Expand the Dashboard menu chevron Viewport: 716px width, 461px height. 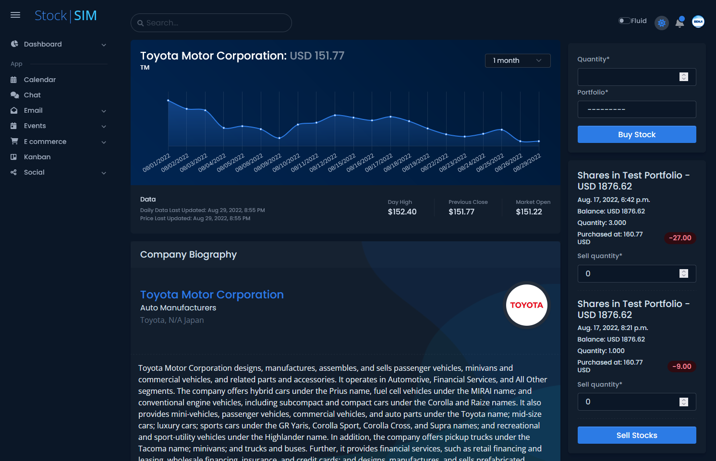(104, 45)
